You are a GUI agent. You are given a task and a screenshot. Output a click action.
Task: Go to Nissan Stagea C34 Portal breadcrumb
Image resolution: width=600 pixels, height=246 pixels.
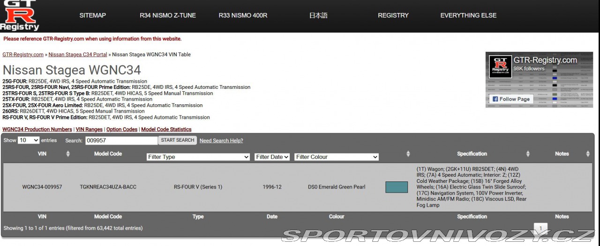click(78, 55)
